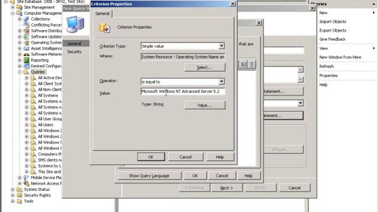This screenshot has width=378, height=212.
Task: Expand the Security Rights tree node
Action: coord(12,195)
